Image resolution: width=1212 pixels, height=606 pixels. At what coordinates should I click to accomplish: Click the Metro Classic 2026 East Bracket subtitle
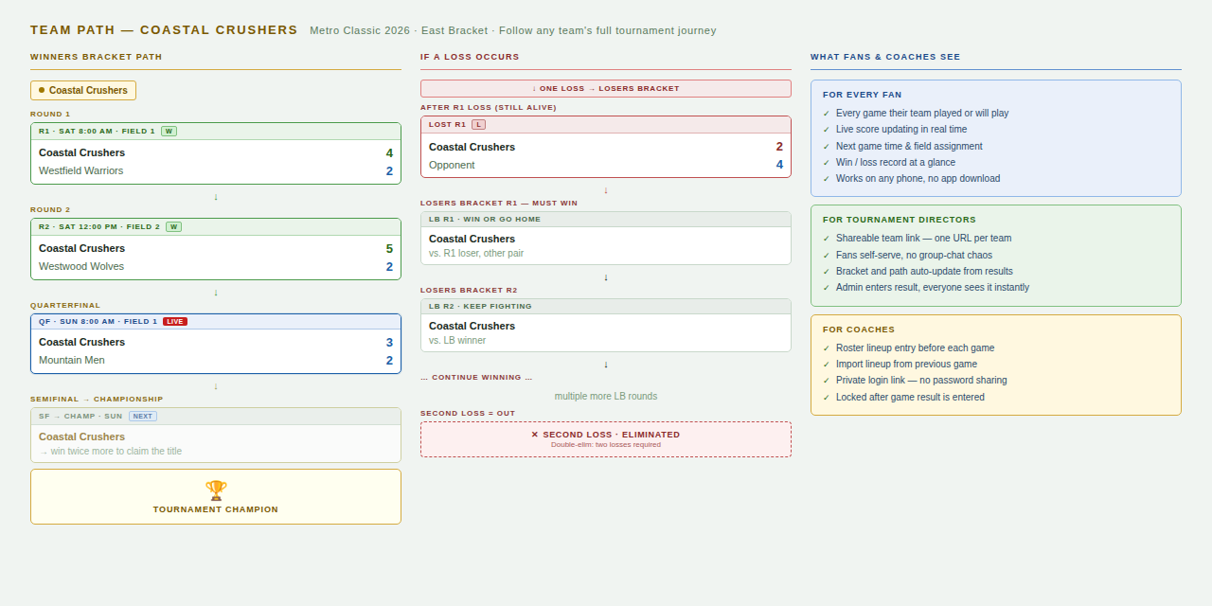click(x=513, y=30)
